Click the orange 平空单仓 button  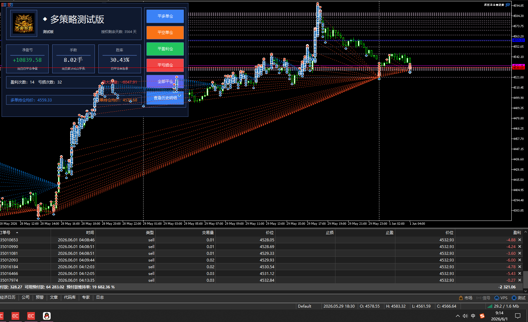[x=165, y=32]
